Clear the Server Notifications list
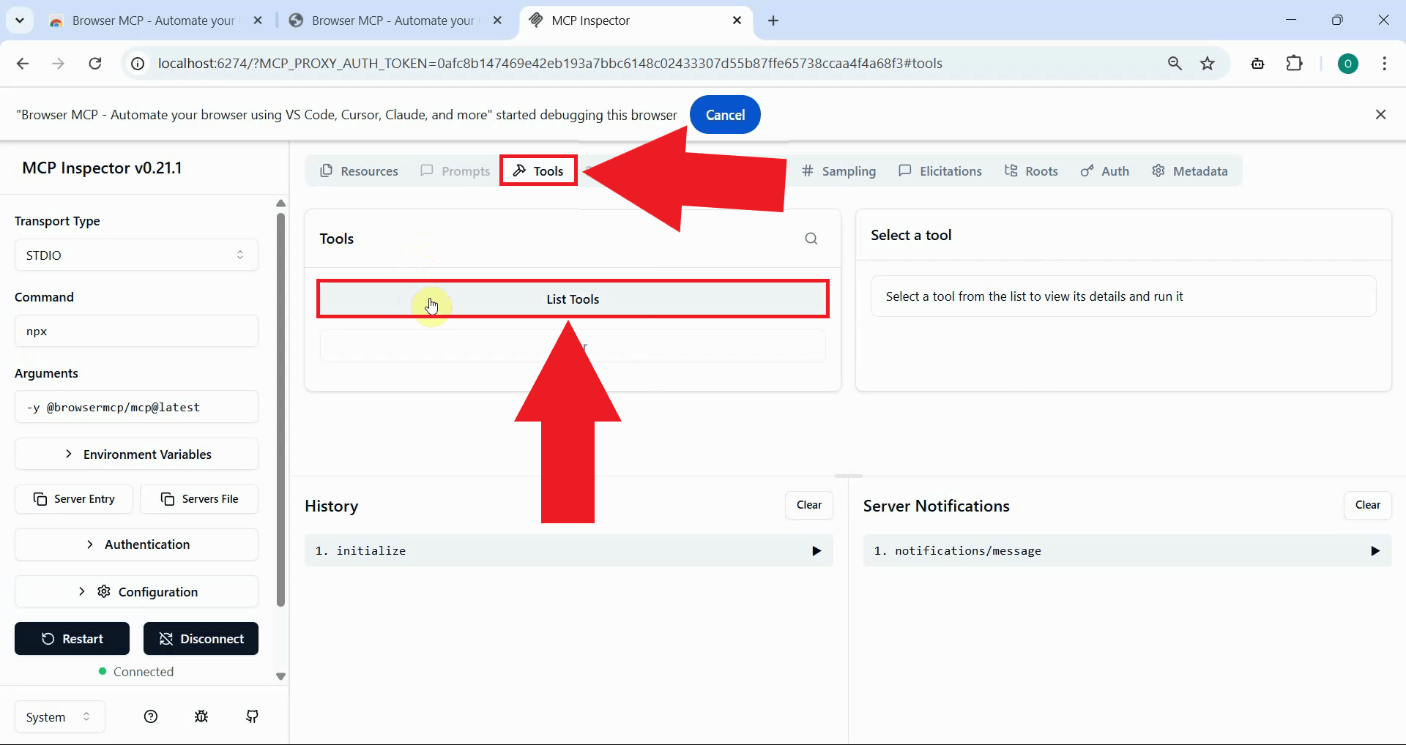 click(1367, 505)
